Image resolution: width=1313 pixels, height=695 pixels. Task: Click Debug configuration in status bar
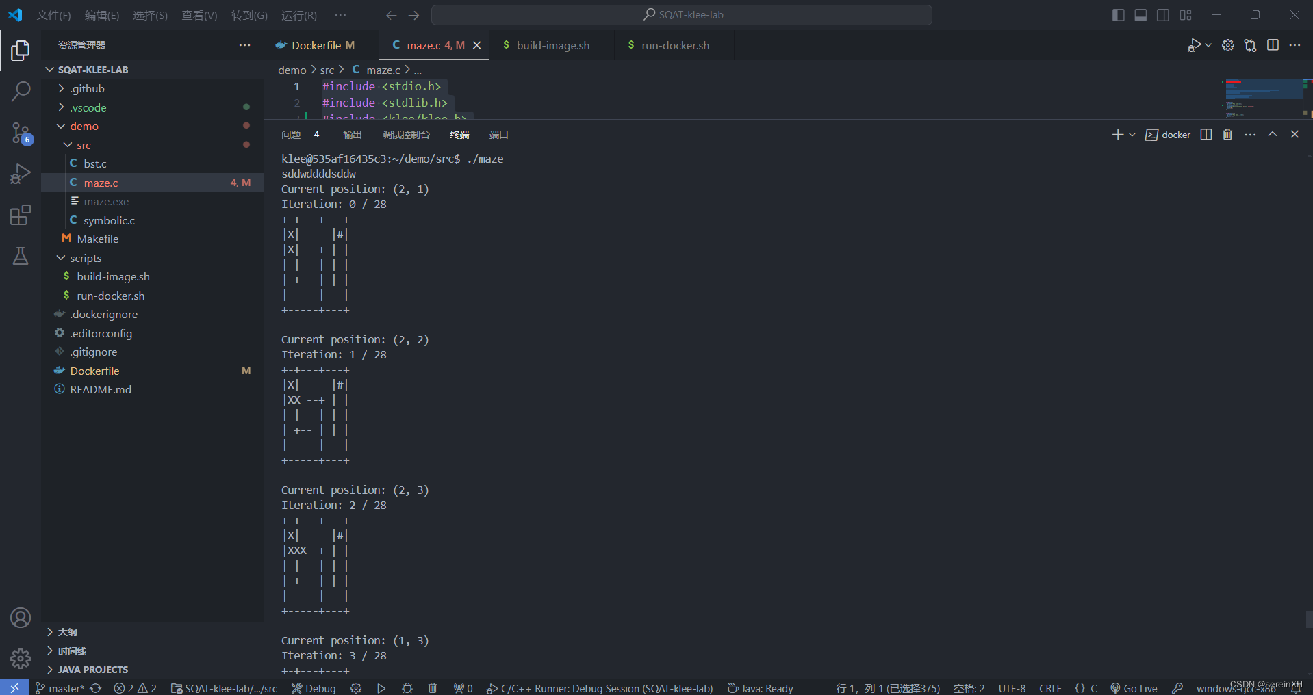pos(314,688)
